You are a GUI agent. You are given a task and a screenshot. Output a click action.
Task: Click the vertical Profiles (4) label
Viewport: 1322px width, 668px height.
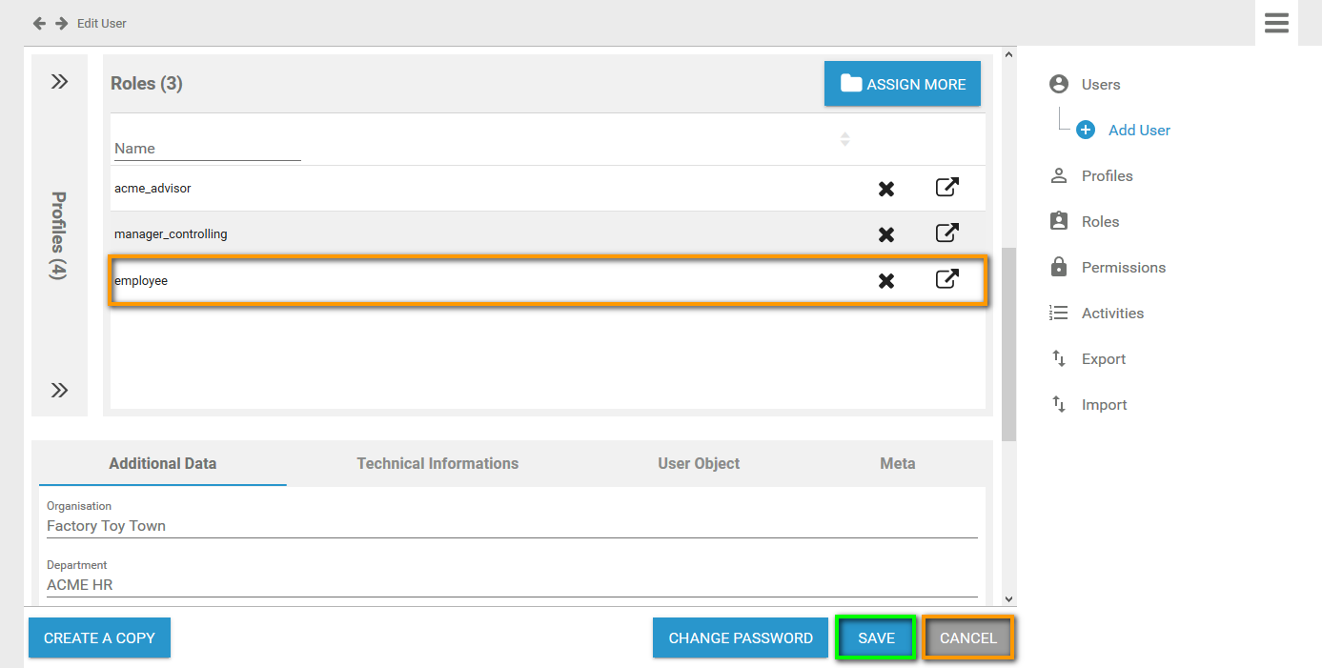59,235
